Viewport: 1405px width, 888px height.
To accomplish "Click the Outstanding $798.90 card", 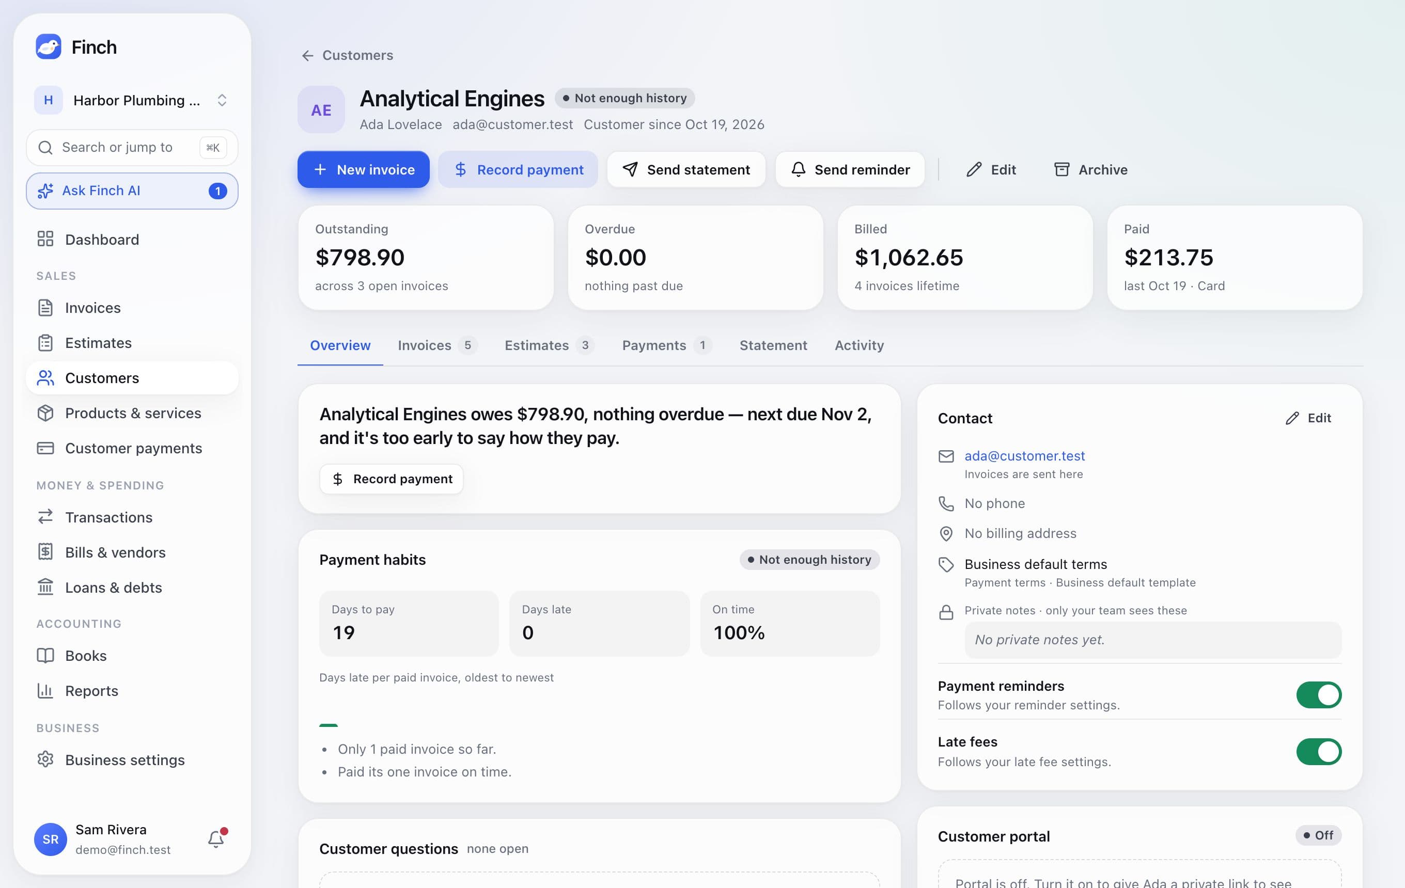I will pos(425,257).
